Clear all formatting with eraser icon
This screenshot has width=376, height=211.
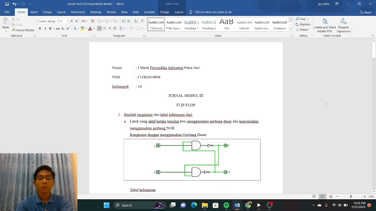93,21
